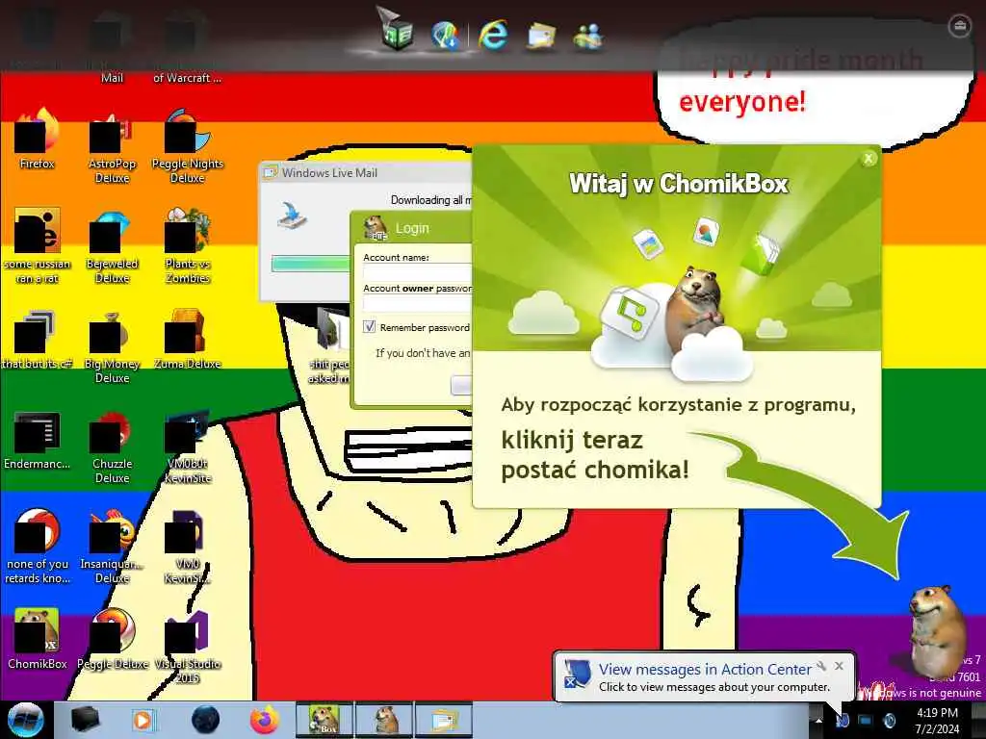Toggle the Remember password checkbox
Image resolution: width=986 pixels, height=739 pixels.
point(370,327)
